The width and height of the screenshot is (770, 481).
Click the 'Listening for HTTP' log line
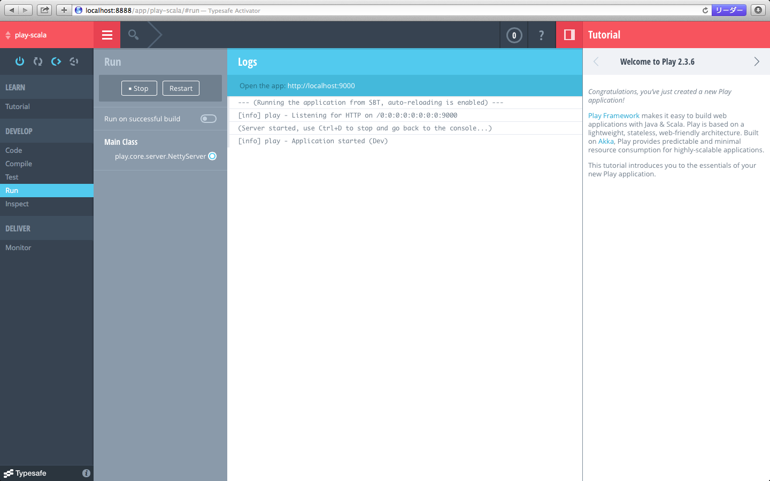(x=348, y=115)
